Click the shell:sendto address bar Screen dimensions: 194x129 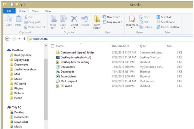[x=110, y=39]
